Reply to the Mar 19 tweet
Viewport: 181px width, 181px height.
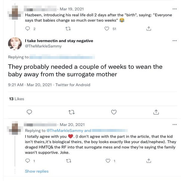(x=28, y=29)
